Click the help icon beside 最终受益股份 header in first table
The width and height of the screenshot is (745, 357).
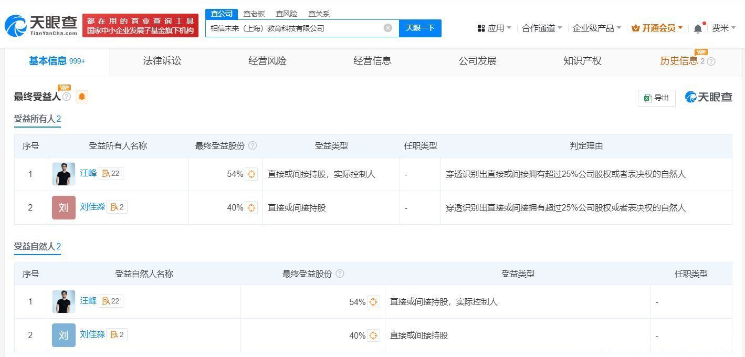[x=253, y=145]
